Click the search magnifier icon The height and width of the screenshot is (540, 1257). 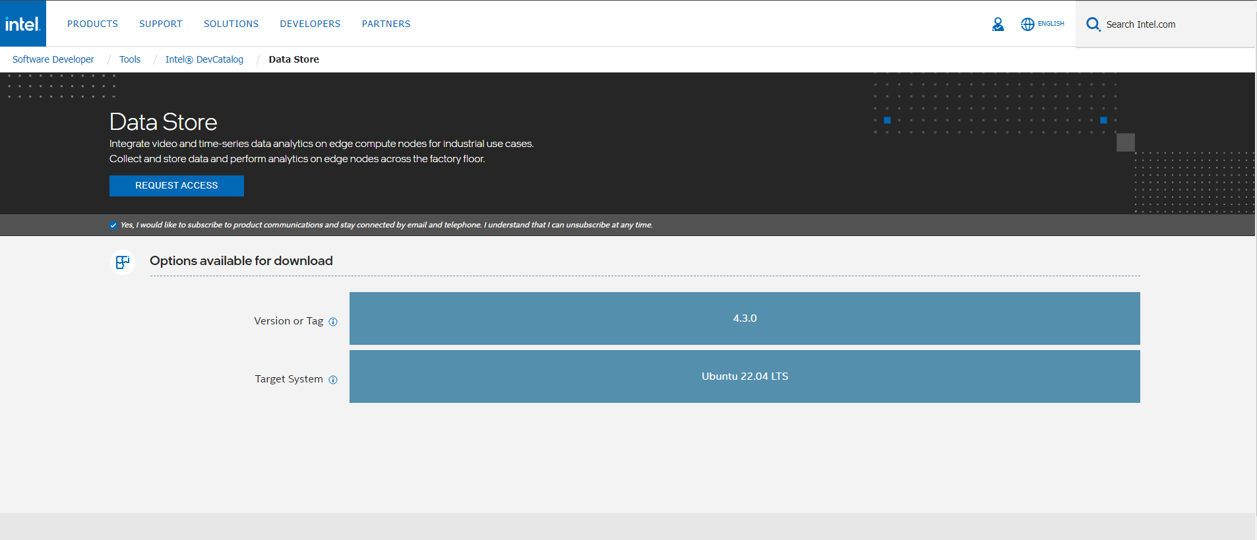[1093, 24]
